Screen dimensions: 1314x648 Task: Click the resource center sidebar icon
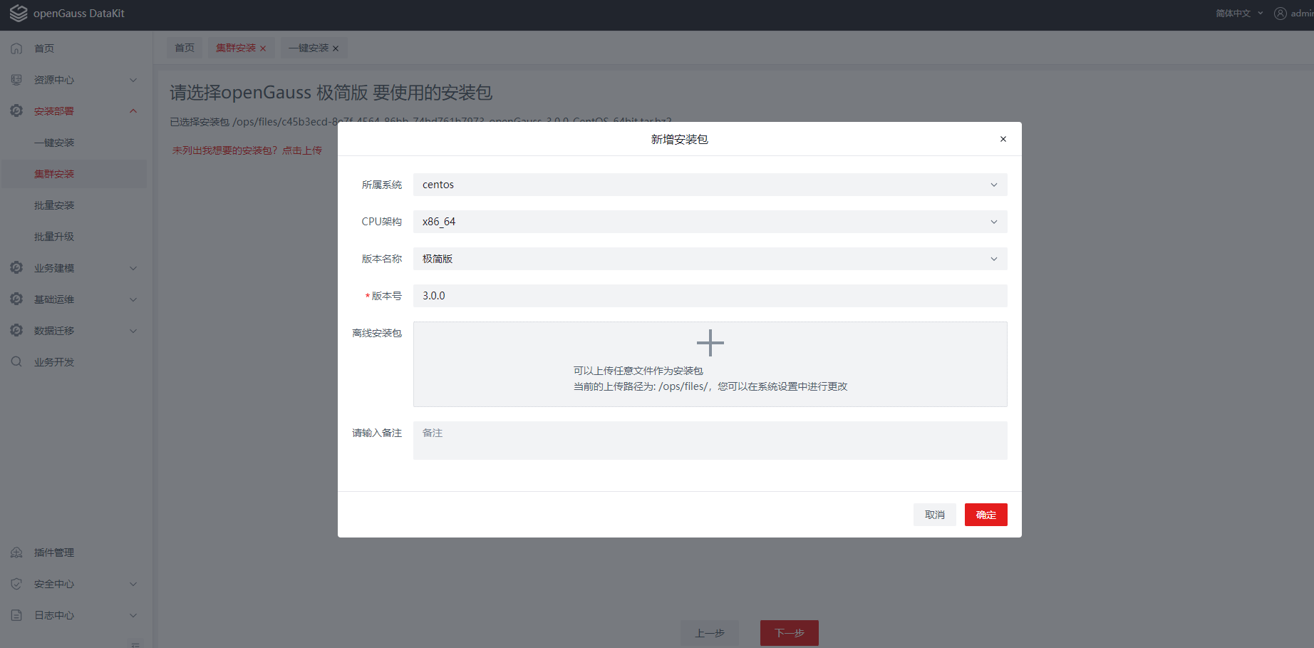(16, 80)
